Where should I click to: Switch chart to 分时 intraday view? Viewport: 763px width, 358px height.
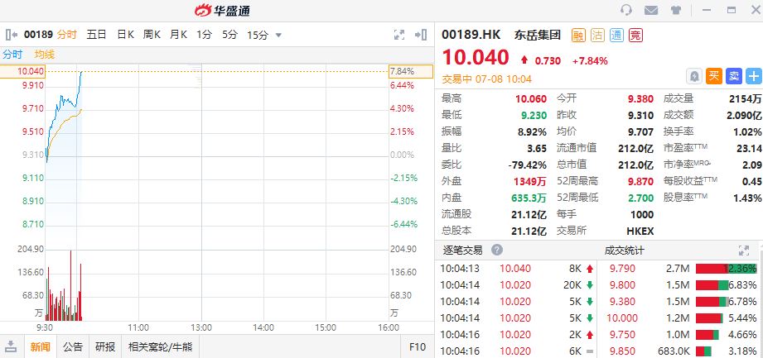[66, 35]
